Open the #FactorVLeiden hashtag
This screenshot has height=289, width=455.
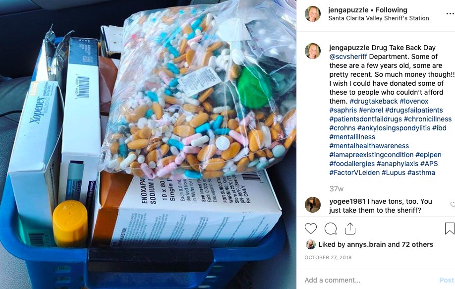354,173
